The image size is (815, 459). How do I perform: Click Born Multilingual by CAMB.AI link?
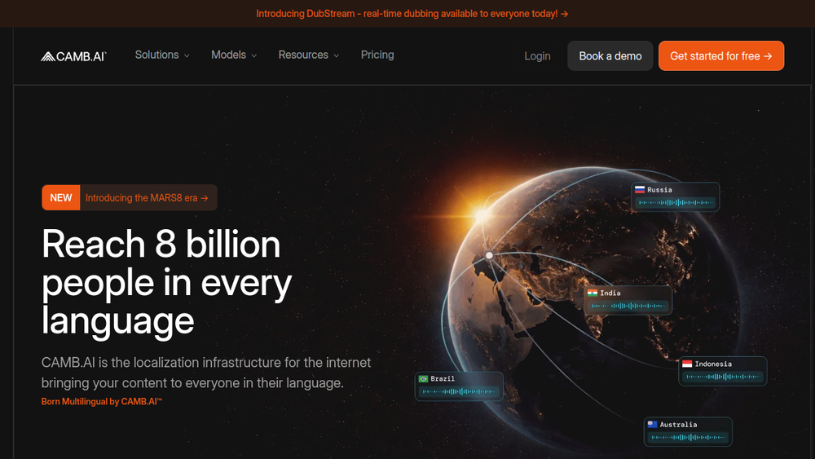pos(102,402)
